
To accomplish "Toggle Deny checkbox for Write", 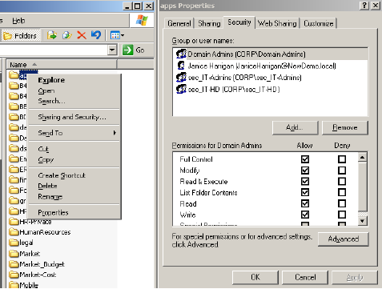I will click(342, 215).
